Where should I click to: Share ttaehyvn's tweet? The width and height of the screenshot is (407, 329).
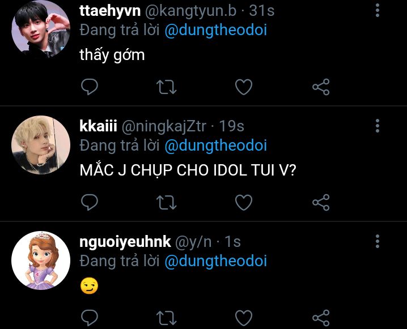coord(321,87)
